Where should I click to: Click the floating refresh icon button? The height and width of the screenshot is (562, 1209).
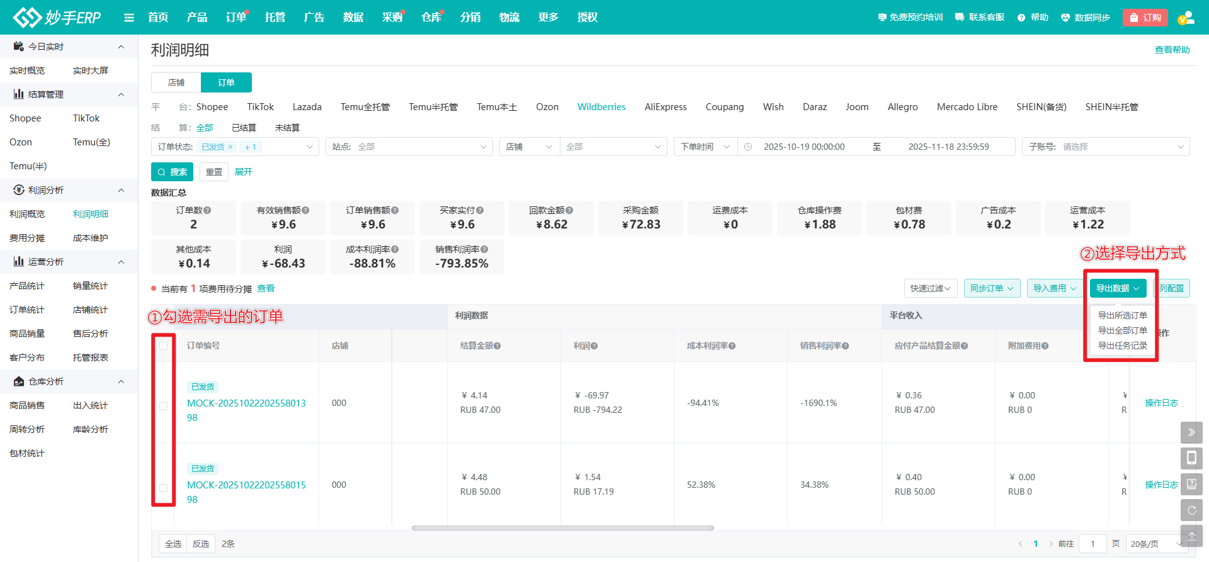(1191, 510)
